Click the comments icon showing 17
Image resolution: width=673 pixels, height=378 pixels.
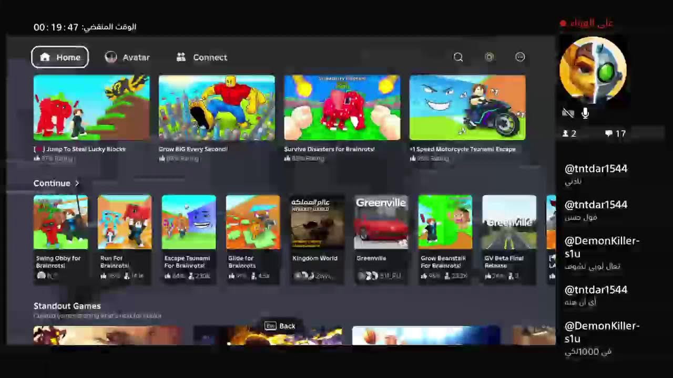608,134
